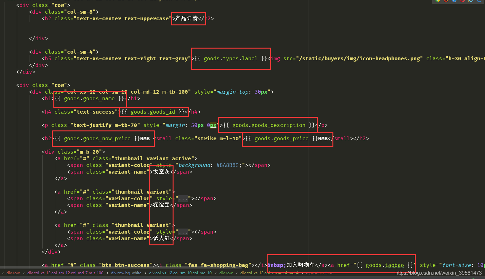This screenshot has height=279, width=485.
Task: Select the first div.row breadcrumb
Action: [x=13, y=273]
